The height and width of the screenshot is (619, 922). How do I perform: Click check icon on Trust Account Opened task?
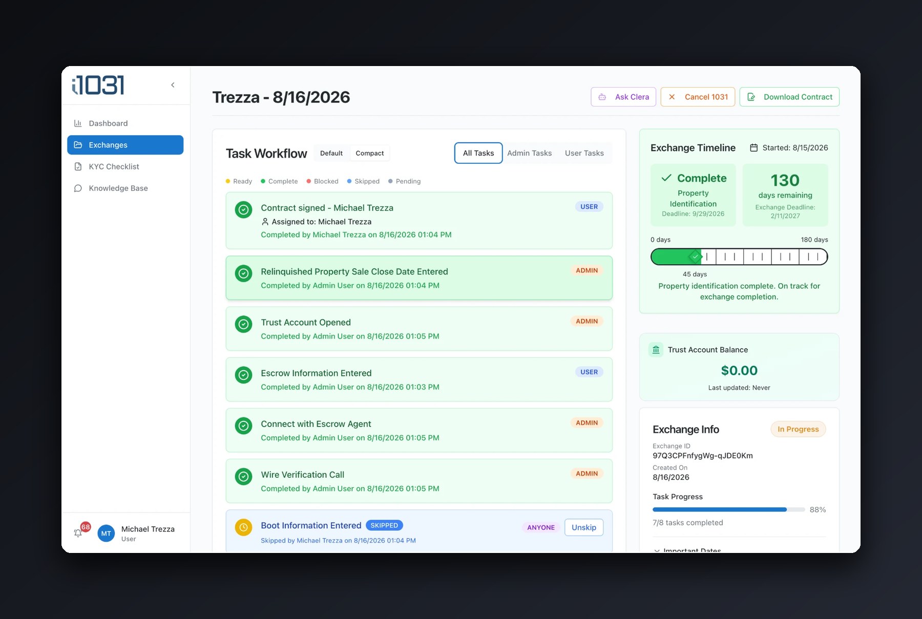(244, 324)
